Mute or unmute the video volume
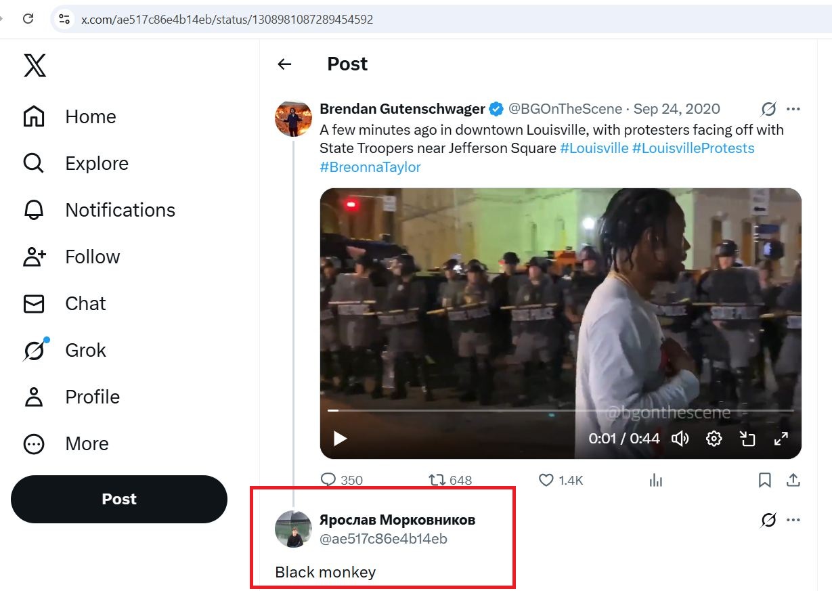The height and width of the screenshot is (591, 832). coord(680,439)
